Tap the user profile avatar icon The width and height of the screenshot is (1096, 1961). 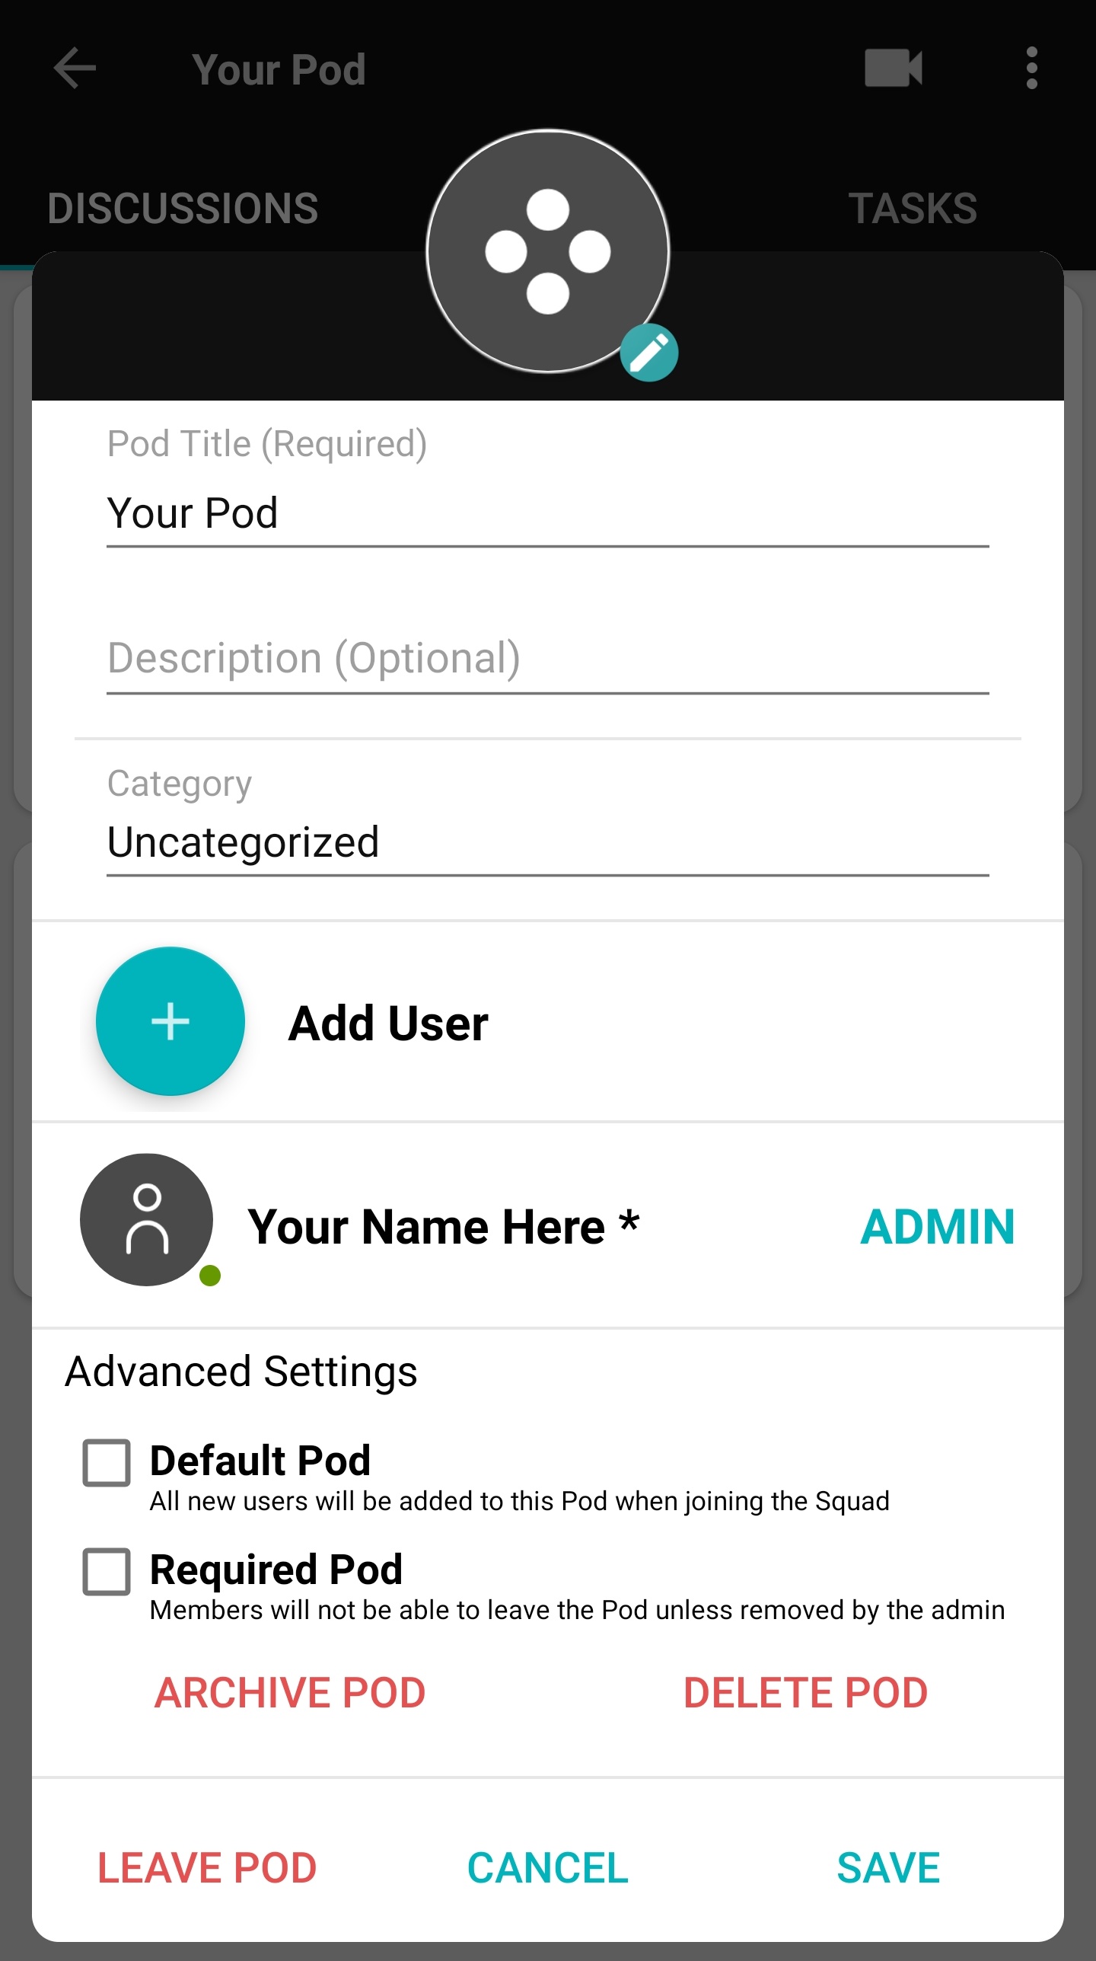coord(147,1219)
